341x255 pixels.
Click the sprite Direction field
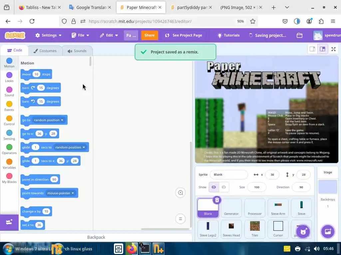301,187
